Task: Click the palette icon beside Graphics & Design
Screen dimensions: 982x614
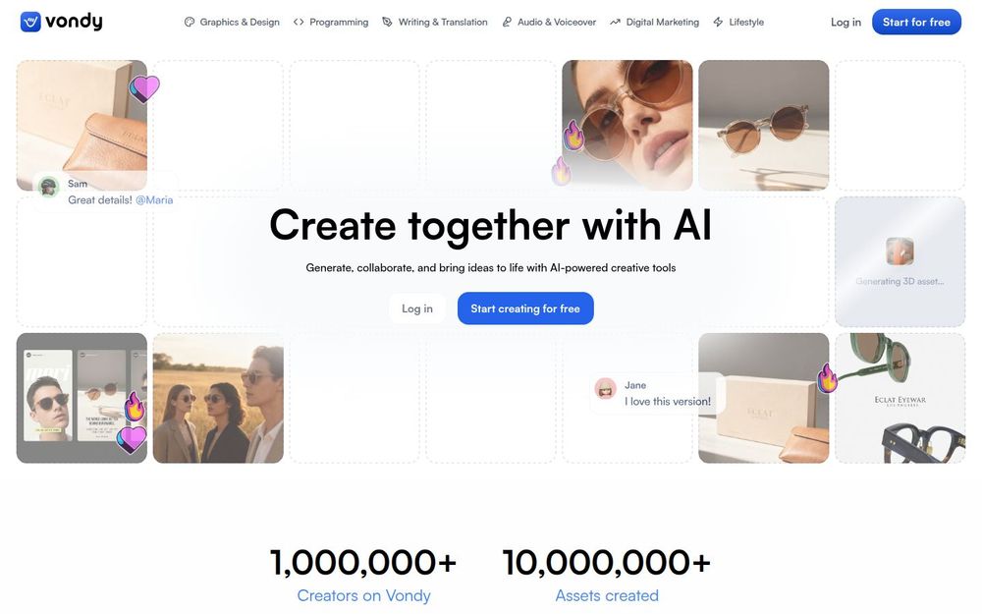Action: coord(190,22)
